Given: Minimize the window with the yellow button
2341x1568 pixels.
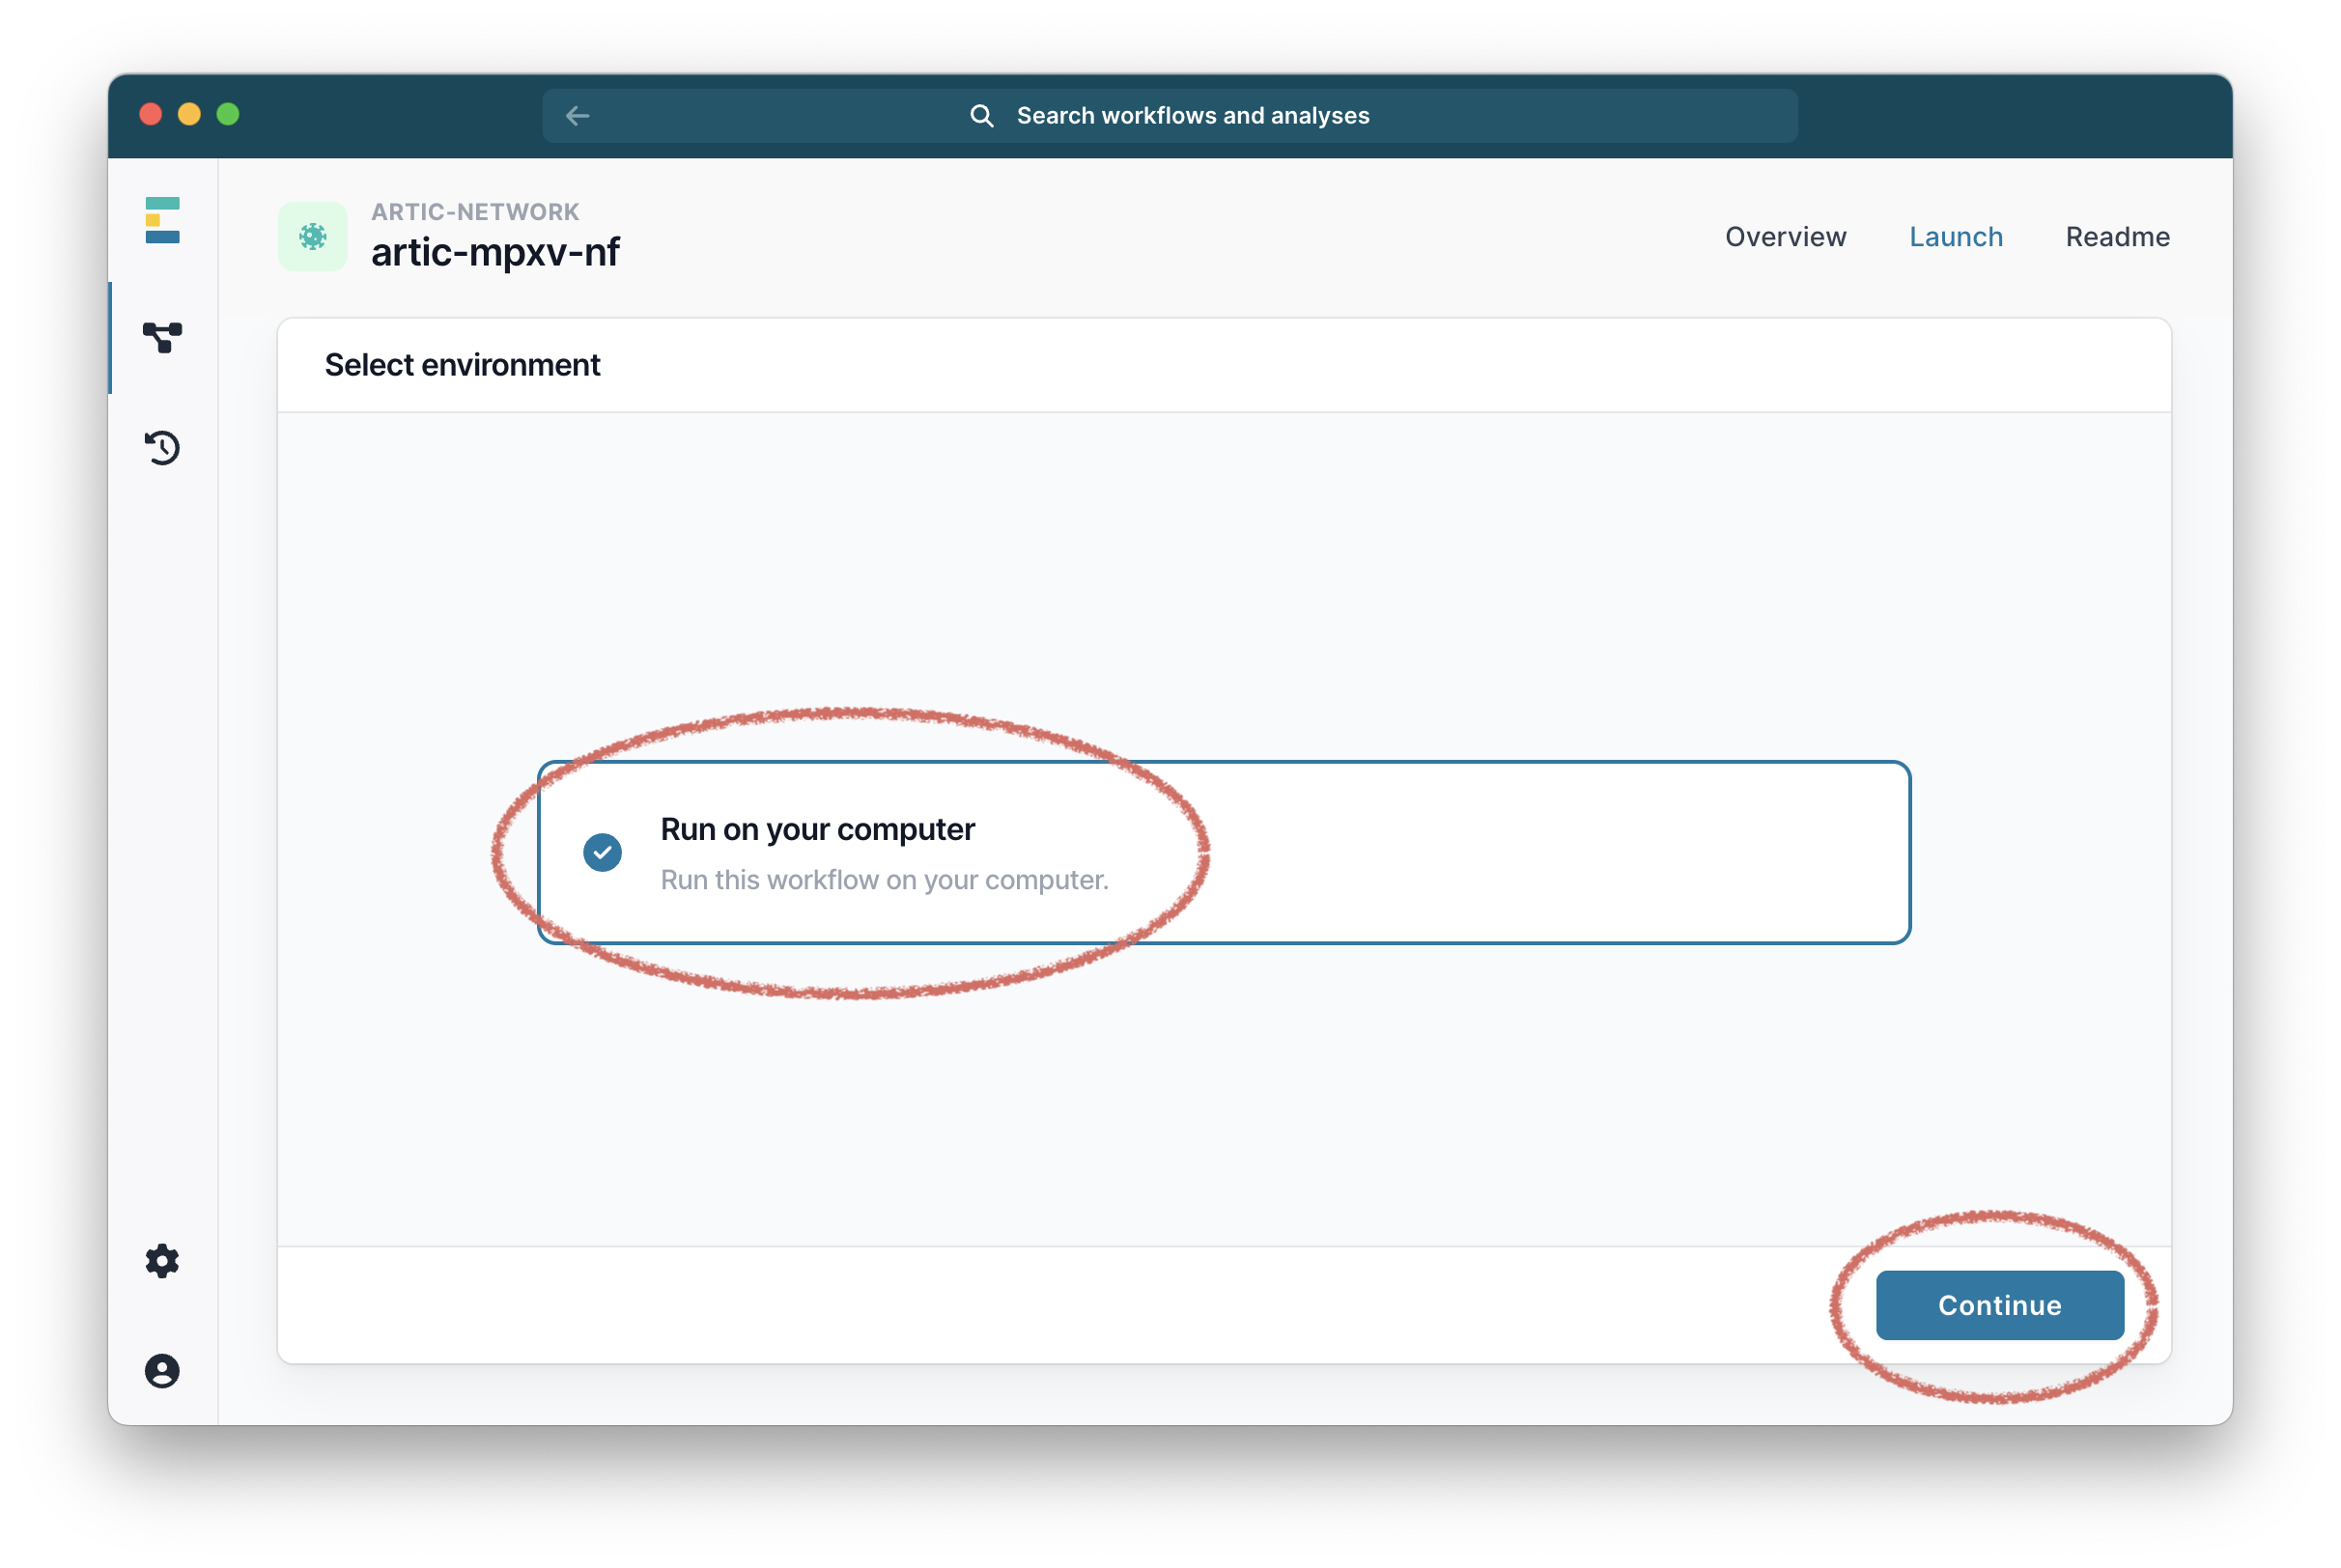Looking at the screenshot, I should click(189, 114).
